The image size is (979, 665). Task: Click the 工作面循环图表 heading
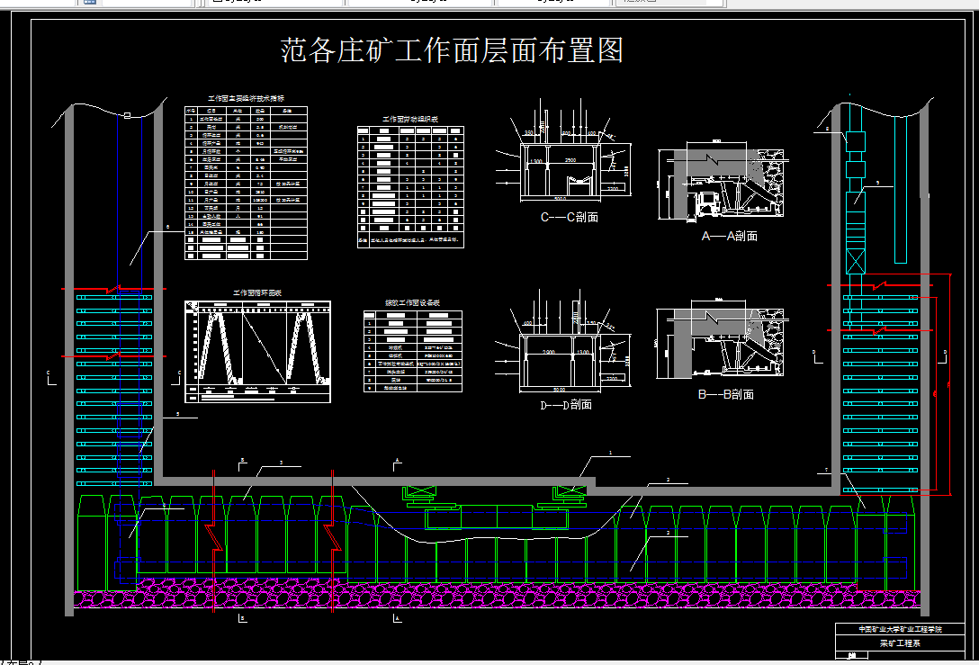[x=257, y=292]
